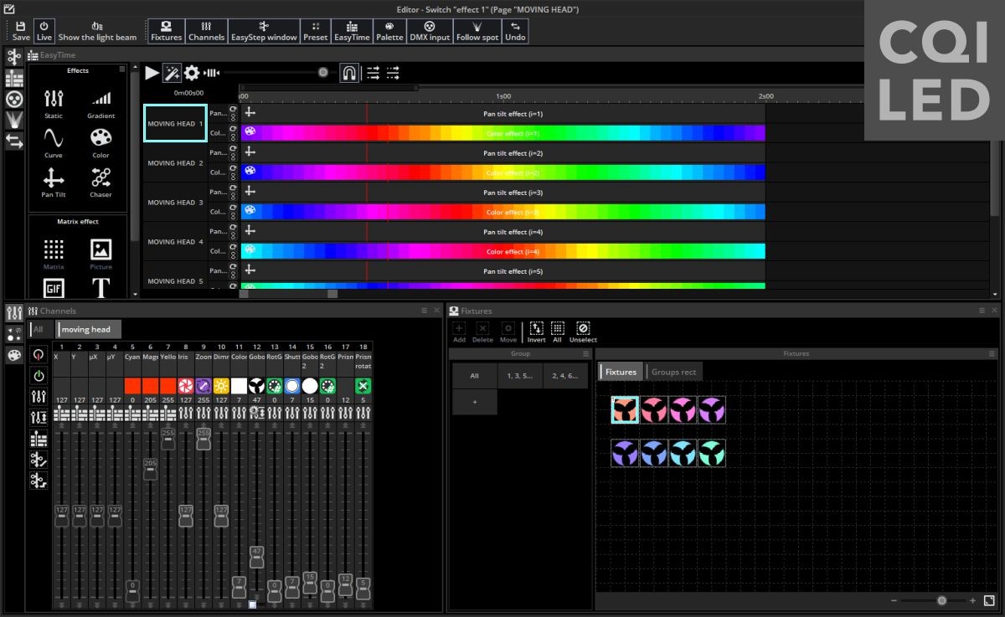Select the All tab in Channels panel
Viewport: 1005px width, 617px height.
coord(39,330)
